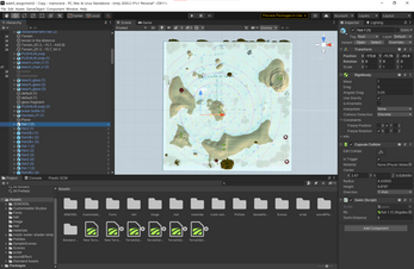Select the Scale tool in the toolbar
The width and height of the screenshot is (414, 269).
pos(33,16)
